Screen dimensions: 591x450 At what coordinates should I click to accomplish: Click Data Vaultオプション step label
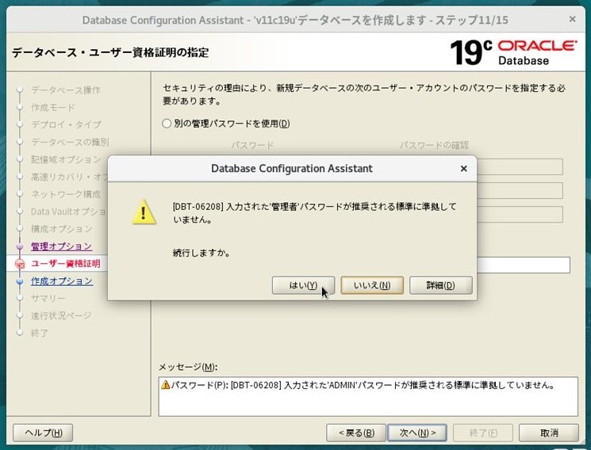pos(68,212)
